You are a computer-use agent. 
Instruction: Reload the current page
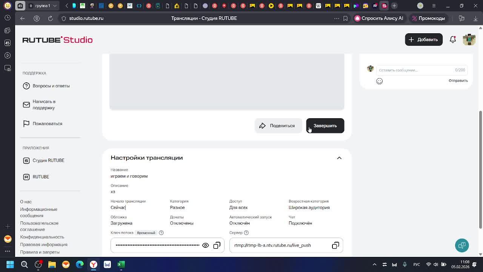tap(50, 18)
